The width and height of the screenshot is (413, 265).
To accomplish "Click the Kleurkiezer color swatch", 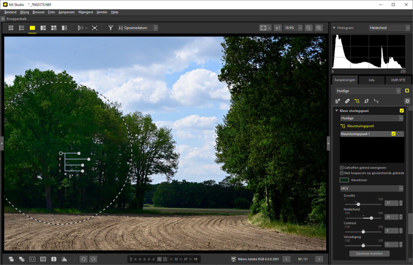I will [x=344, y=180].
